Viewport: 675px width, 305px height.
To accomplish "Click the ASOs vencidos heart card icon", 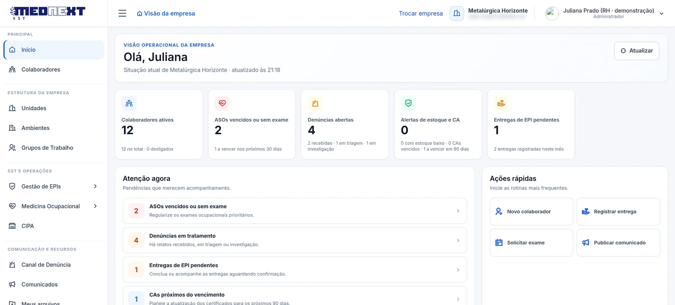I will pyautogui.click(x=222, y=103).
